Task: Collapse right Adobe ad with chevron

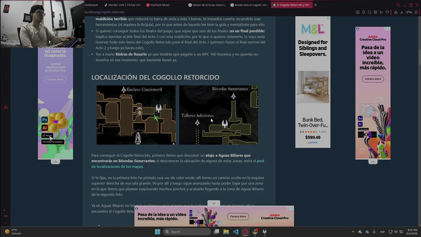Action: [x=373, y=162]
